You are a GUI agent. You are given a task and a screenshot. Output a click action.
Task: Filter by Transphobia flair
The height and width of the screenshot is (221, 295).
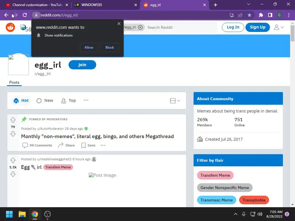point(254,200)
